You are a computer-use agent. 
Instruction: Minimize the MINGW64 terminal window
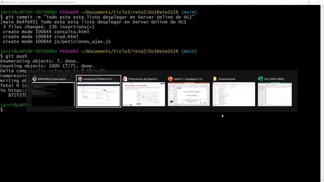(x=299, y=2)
